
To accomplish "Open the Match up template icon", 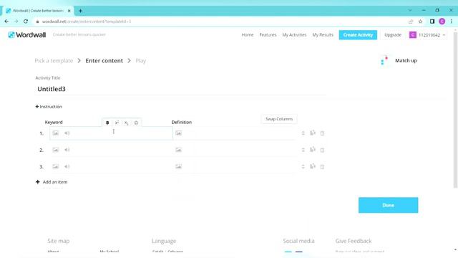I will (x=384, y=60).
